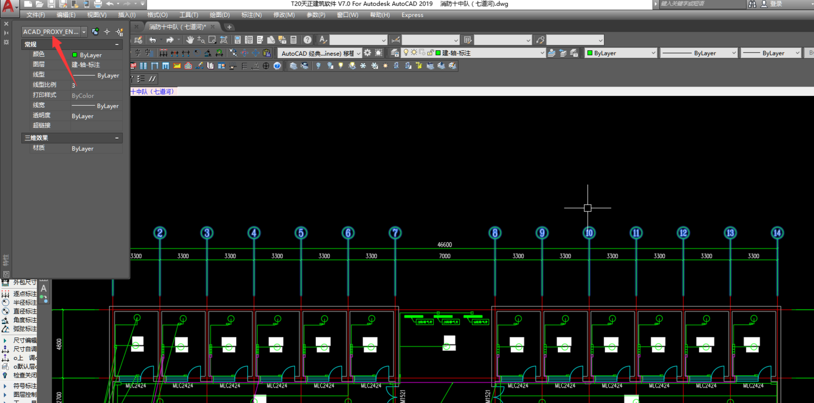
Task: Click the 登录 sign-in button
Action: pos(776,4)
